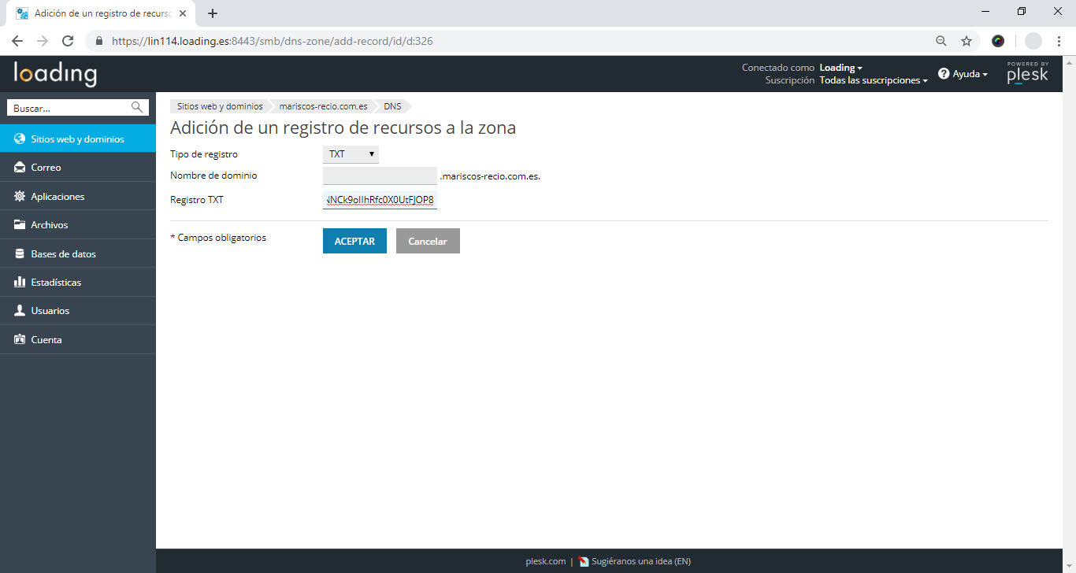Click the colorful round extension icon
Image resolution: width=1076 pixels, height=573 pixels.
pyautogui.click(x=998, y=41)
